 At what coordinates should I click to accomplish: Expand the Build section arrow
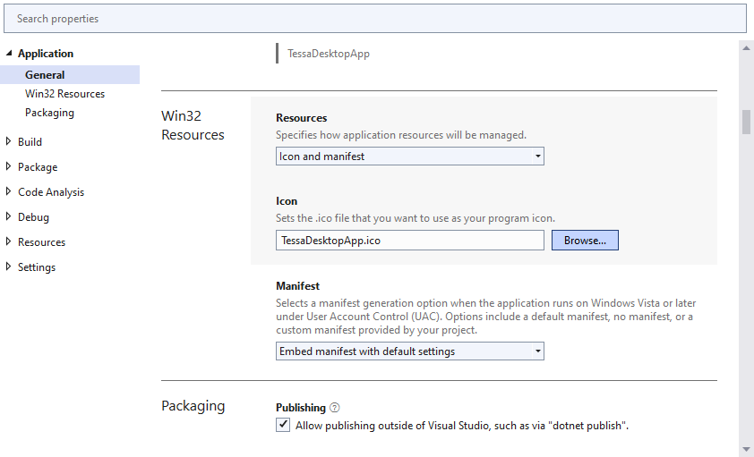pos(9,141)
